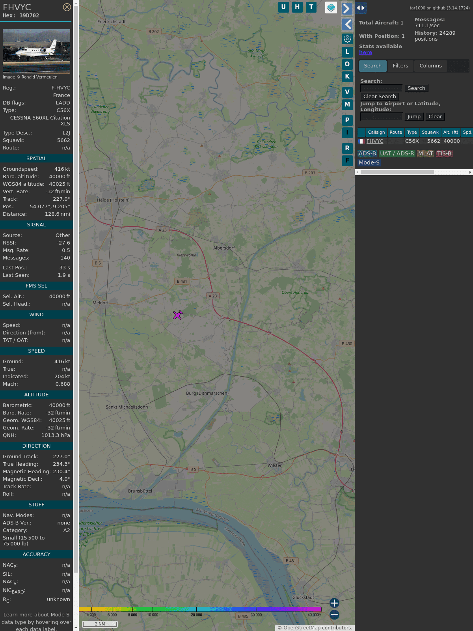Toggle the K map button
This screenshot has width=473, height=631.
coord(347,77)
